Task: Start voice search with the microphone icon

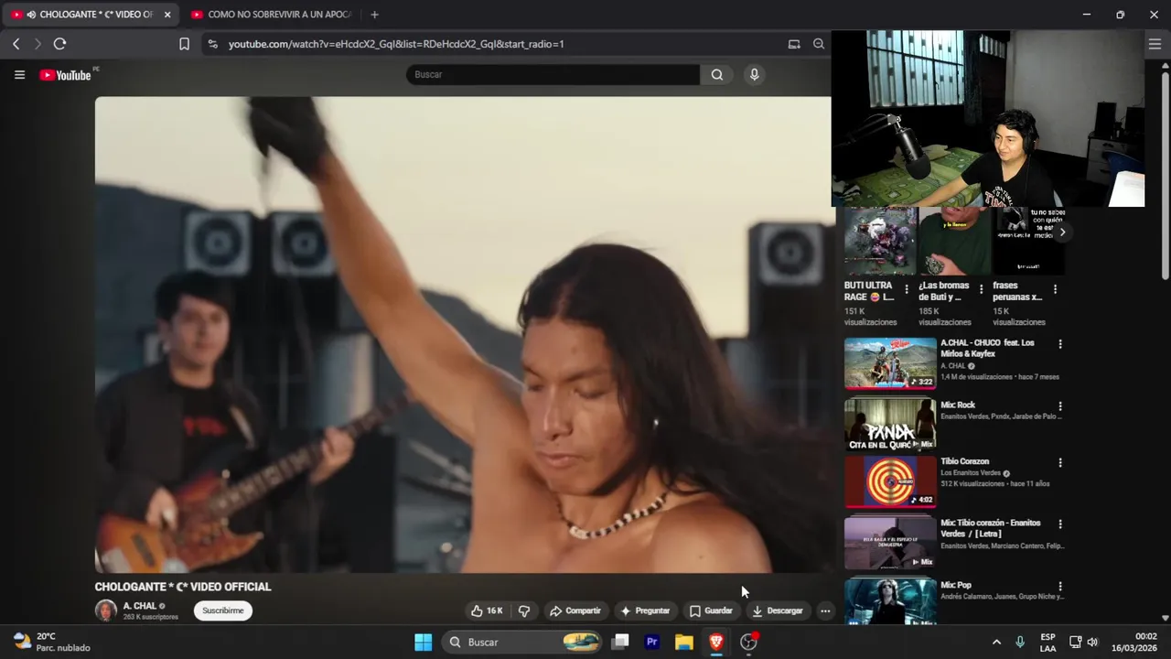Action: tap(754, 75)
